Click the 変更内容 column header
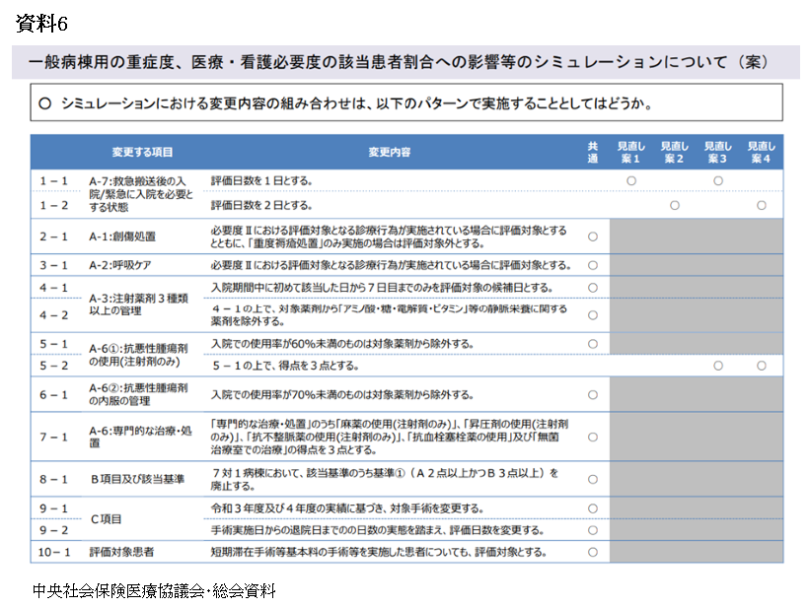The width and height of the screenshot is (809, 608). (389, 152)
